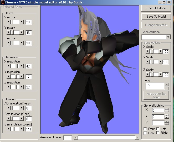Click the bone Length plus button
This screenshot has height=142, width=174.
click(x=167, y=85)
